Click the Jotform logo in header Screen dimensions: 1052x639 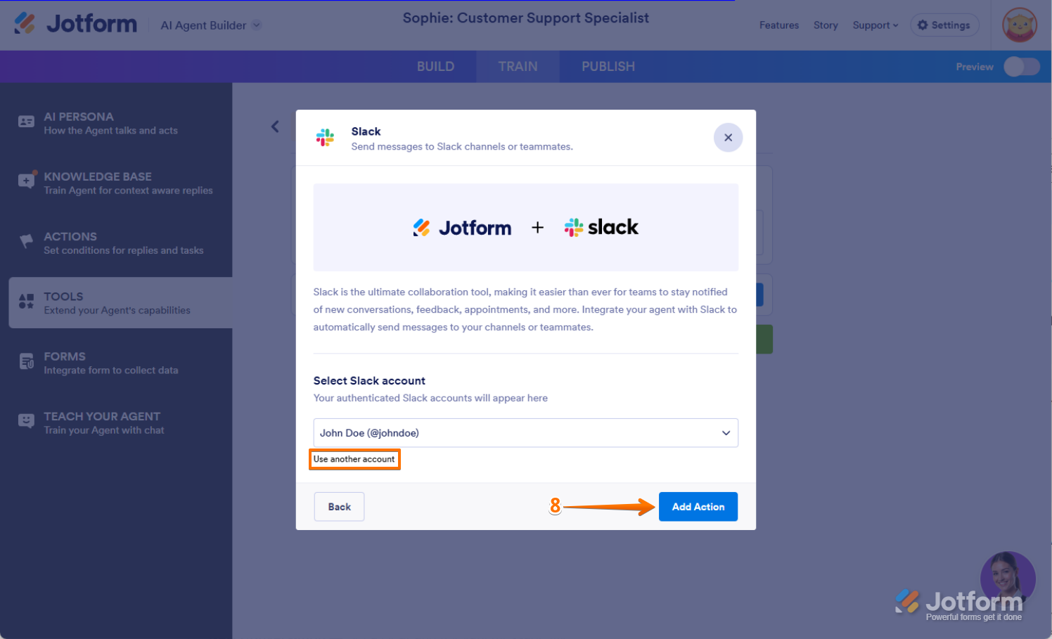coord(76,24)
